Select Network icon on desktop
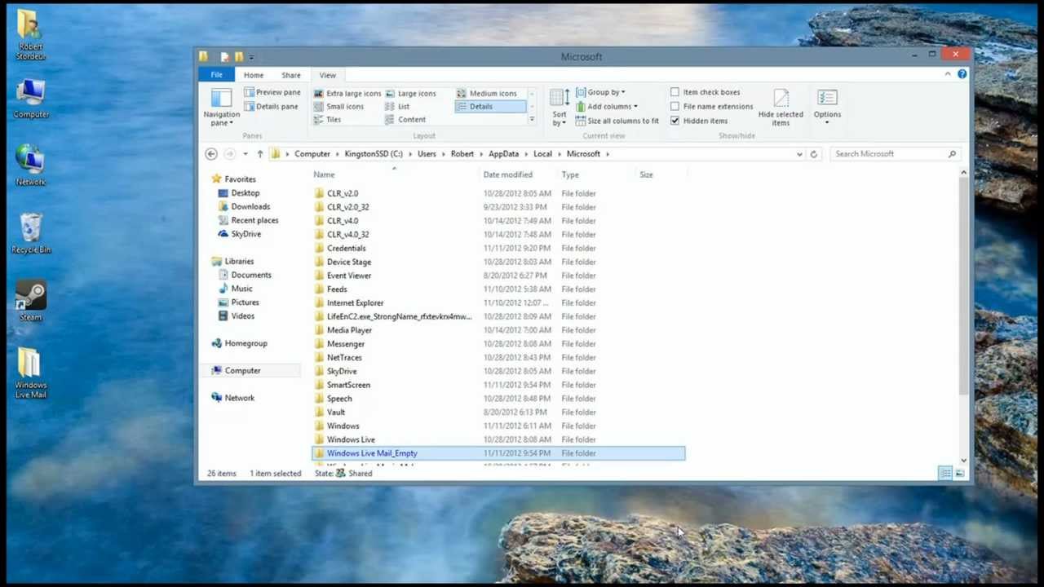Viewport: 1044px width, 587px height. point(30,166)
